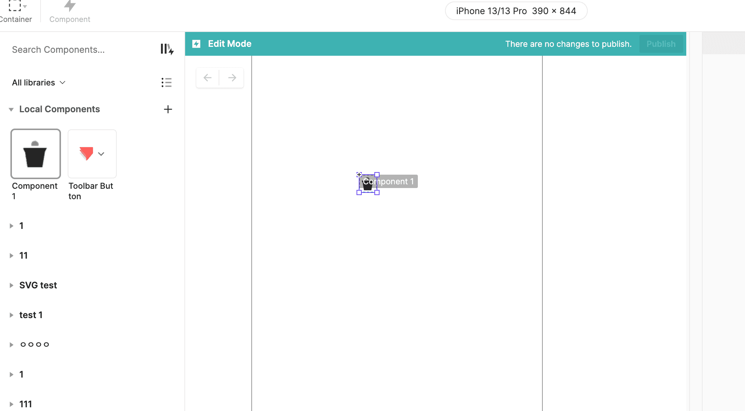Click the Component lightning bolt icon

pos(70,6)
